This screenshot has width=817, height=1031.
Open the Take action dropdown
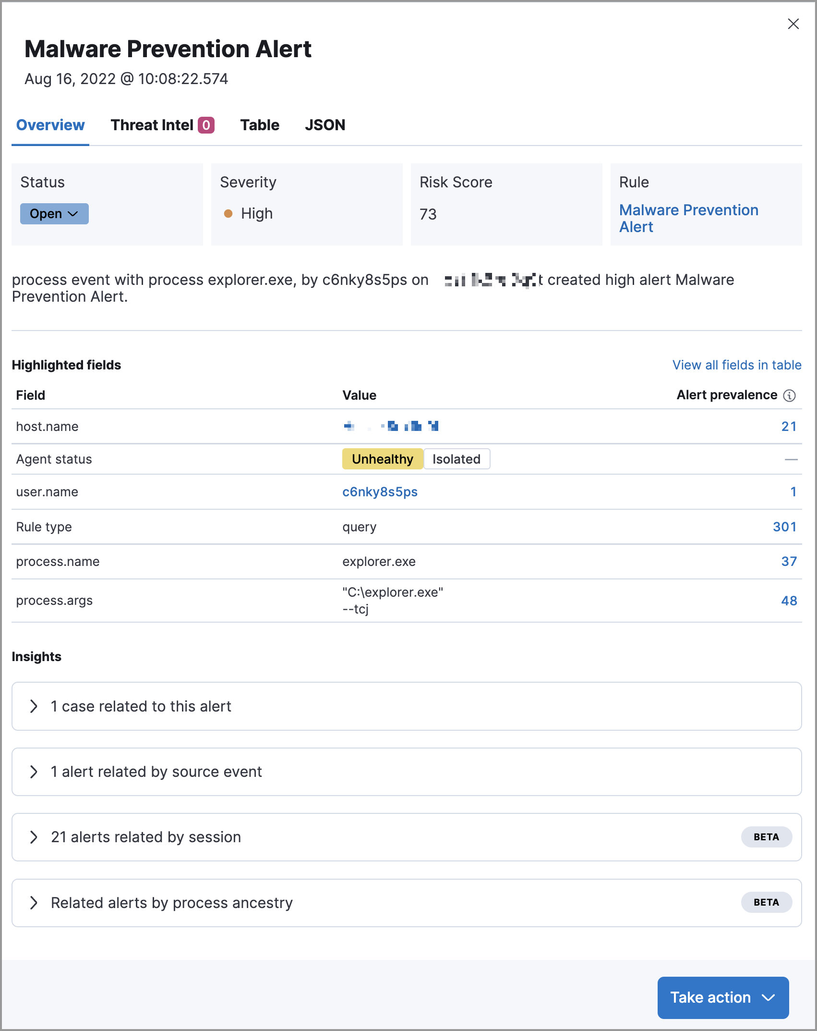click(x=722, y=997)
